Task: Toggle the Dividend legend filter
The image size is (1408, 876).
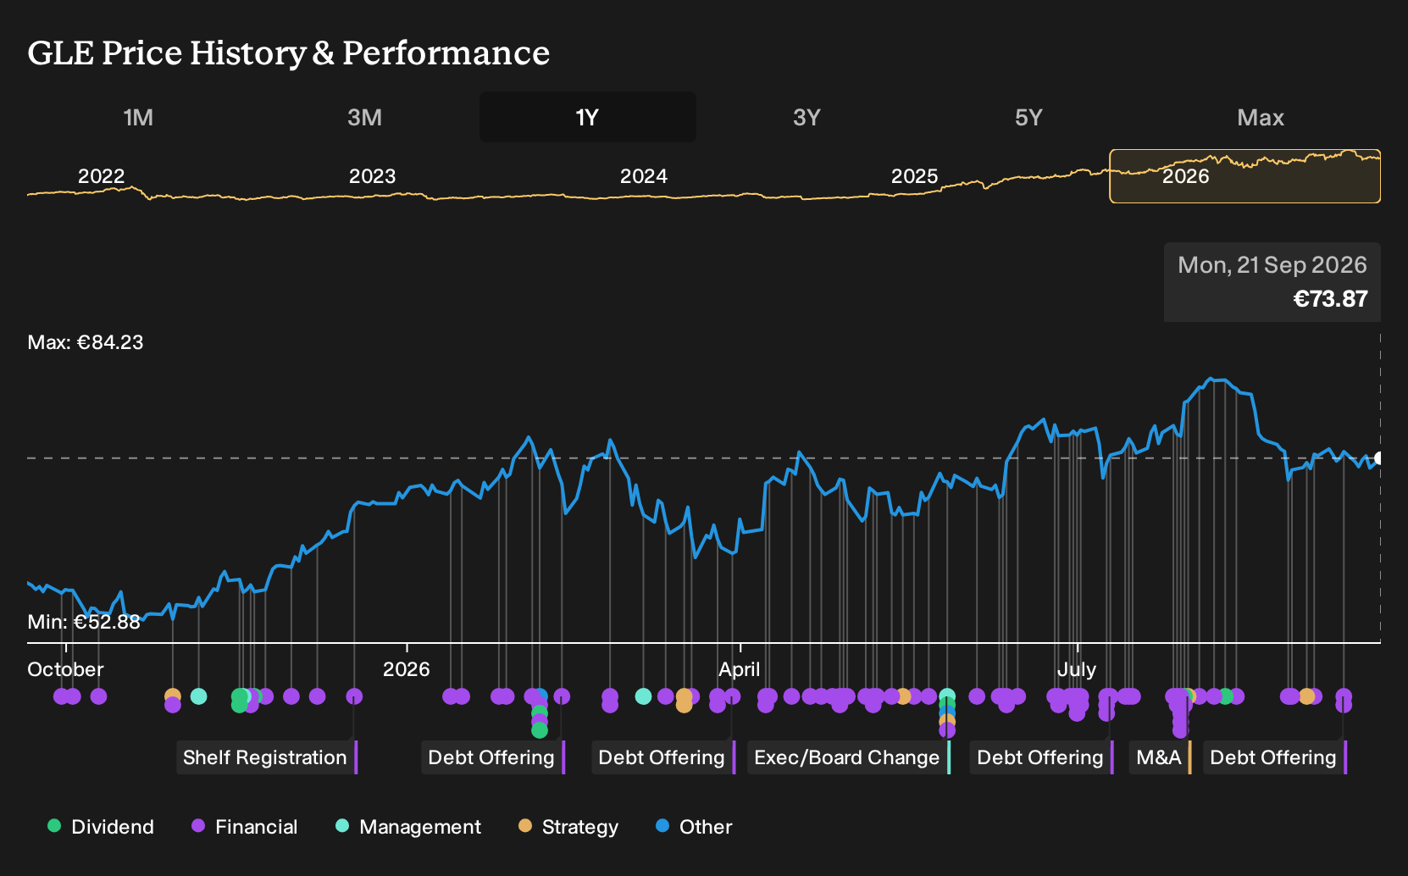Action: [101, 827]
